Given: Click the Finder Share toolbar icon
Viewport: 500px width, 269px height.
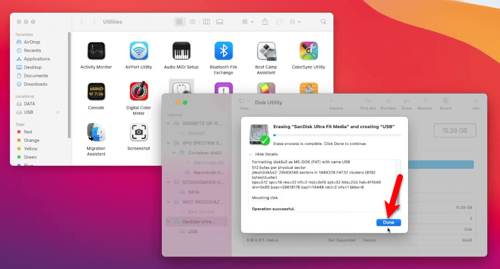Looking at the screenshot, I should pyautogui.click(x=265, y=22).
